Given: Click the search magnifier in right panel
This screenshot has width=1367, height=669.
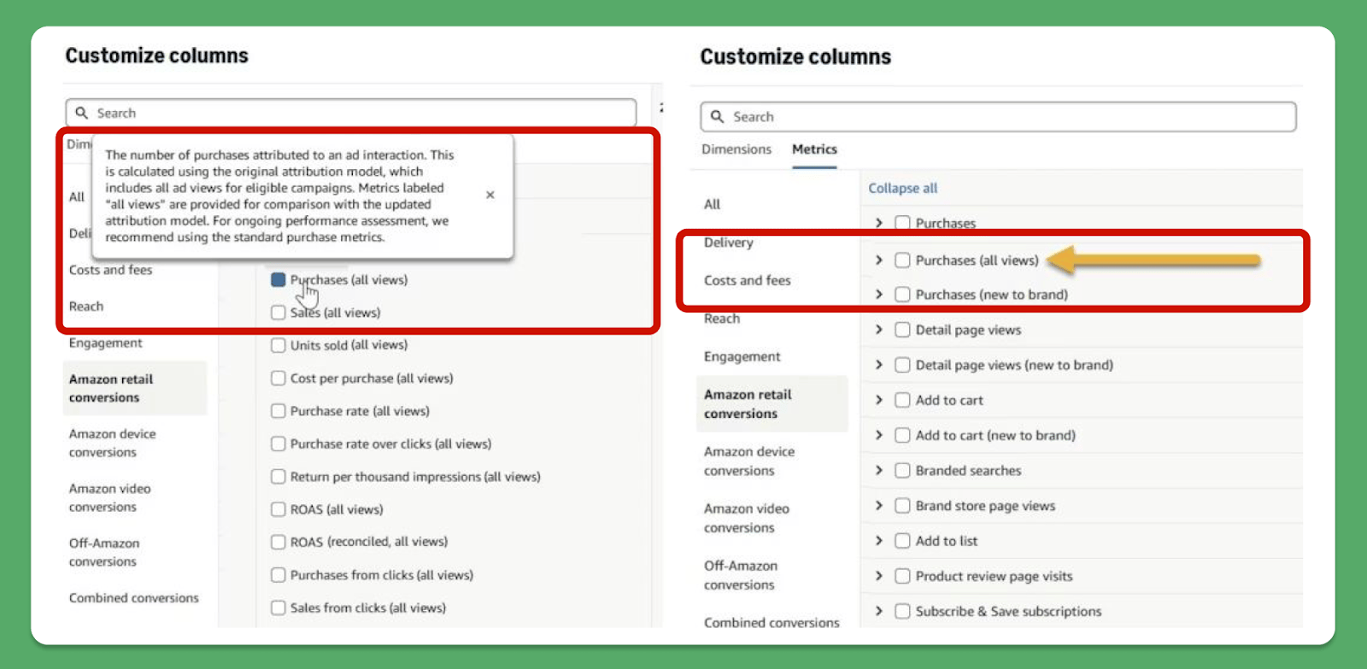Looking at the screenshot, I should [x=718, y=116].
